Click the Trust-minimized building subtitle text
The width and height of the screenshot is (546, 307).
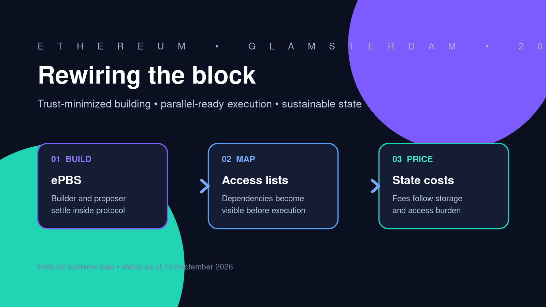(200, 104)
